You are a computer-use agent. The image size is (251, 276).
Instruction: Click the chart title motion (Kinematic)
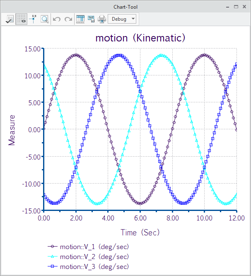(140, 38)
